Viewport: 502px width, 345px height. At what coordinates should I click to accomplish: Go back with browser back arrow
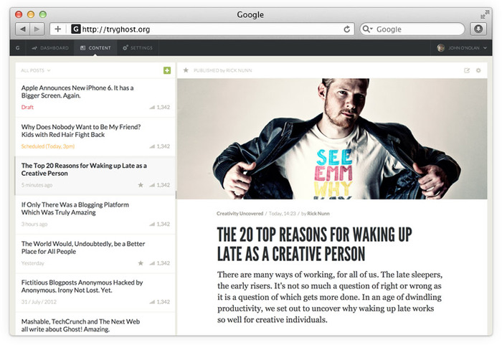tap(22, 29)
